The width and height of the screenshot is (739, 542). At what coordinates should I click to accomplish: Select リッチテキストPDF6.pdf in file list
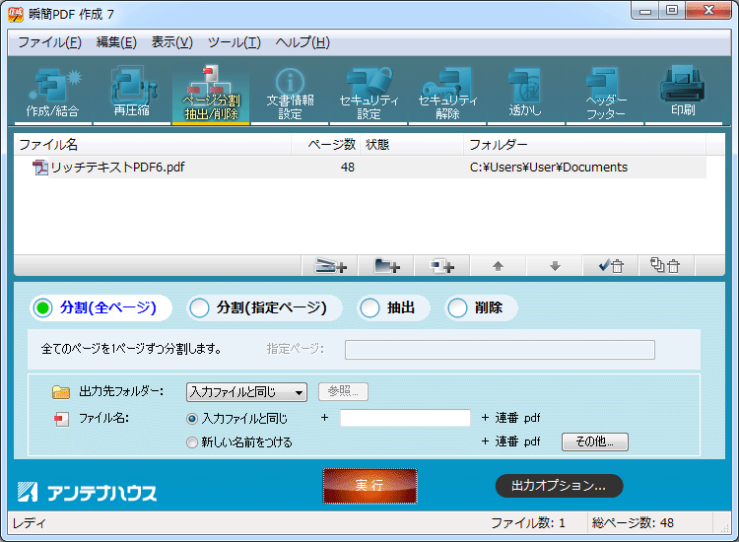coord(117,168)
